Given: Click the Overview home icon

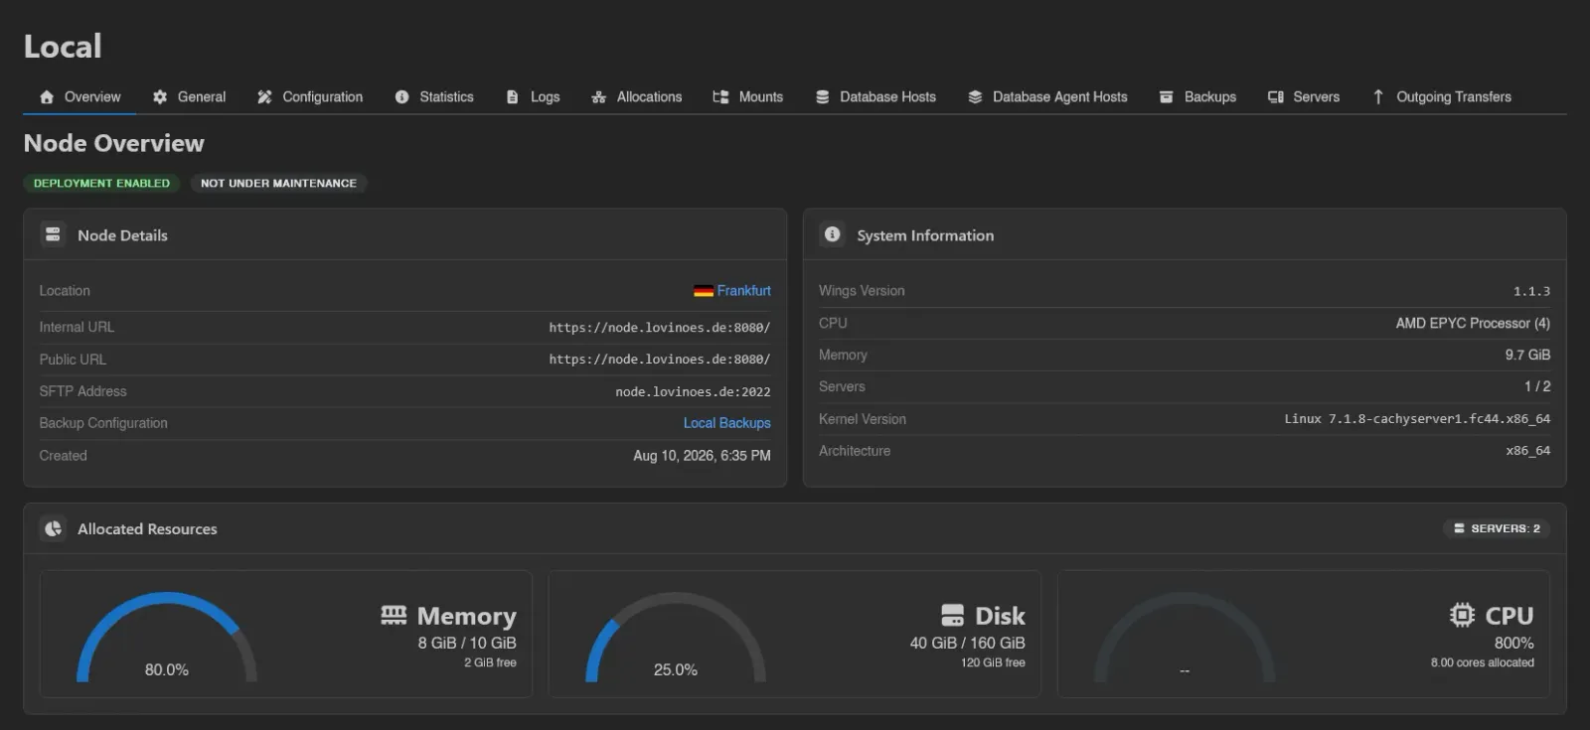Looking at the screenshot, I should click(x=47, y=97).
